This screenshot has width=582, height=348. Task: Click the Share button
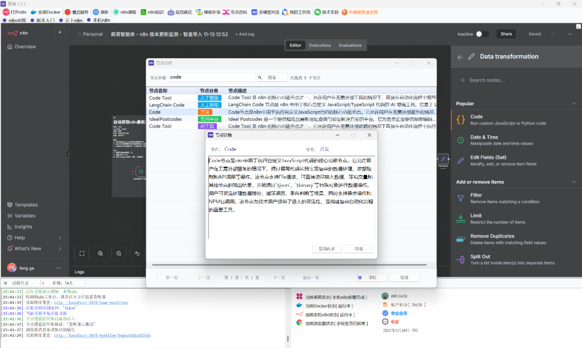tap(506, 34)
